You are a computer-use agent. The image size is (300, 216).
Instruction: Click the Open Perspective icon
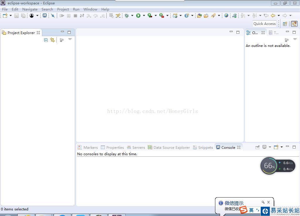point(285,24)
